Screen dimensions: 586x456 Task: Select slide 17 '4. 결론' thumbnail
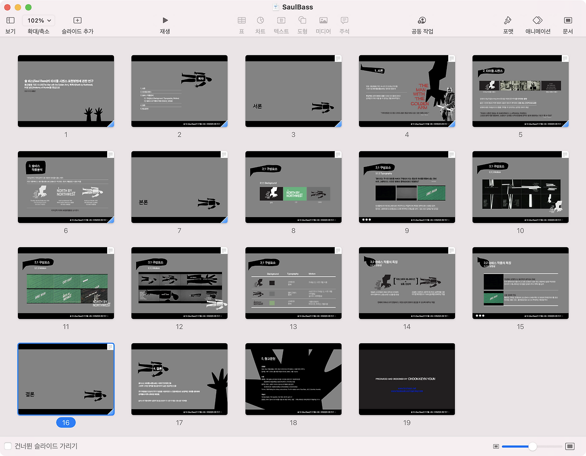coord(179,379)
